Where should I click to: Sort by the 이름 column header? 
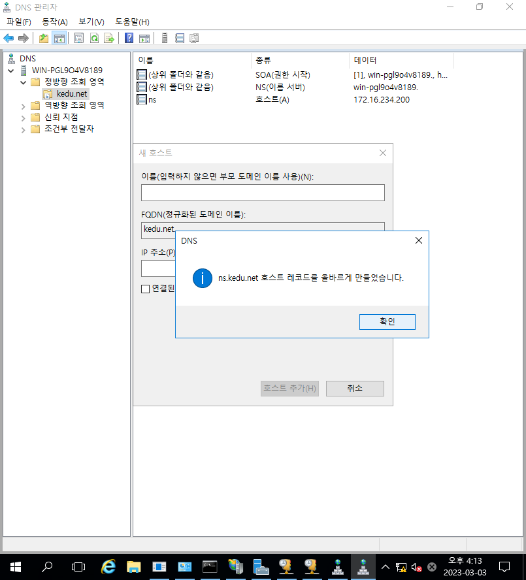point(193,60)
